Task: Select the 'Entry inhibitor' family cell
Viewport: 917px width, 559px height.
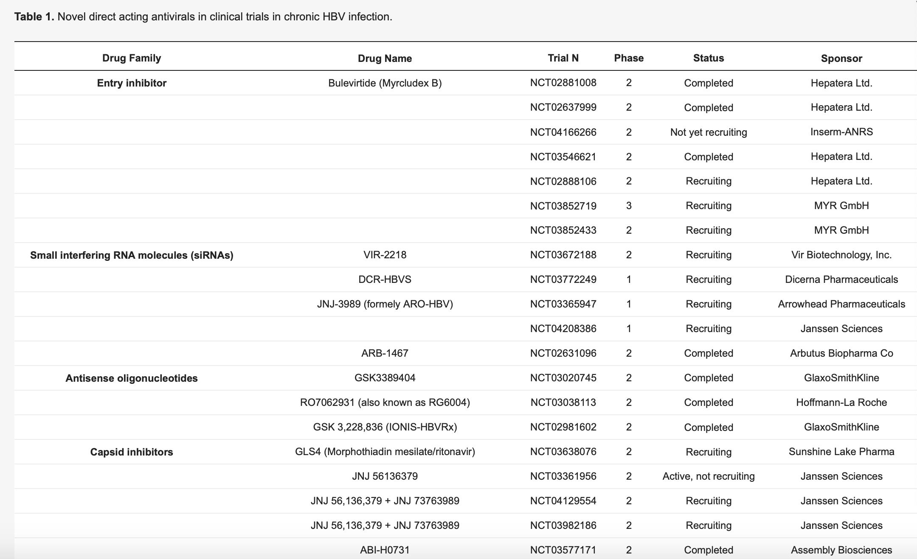Action: coord(132,83)
